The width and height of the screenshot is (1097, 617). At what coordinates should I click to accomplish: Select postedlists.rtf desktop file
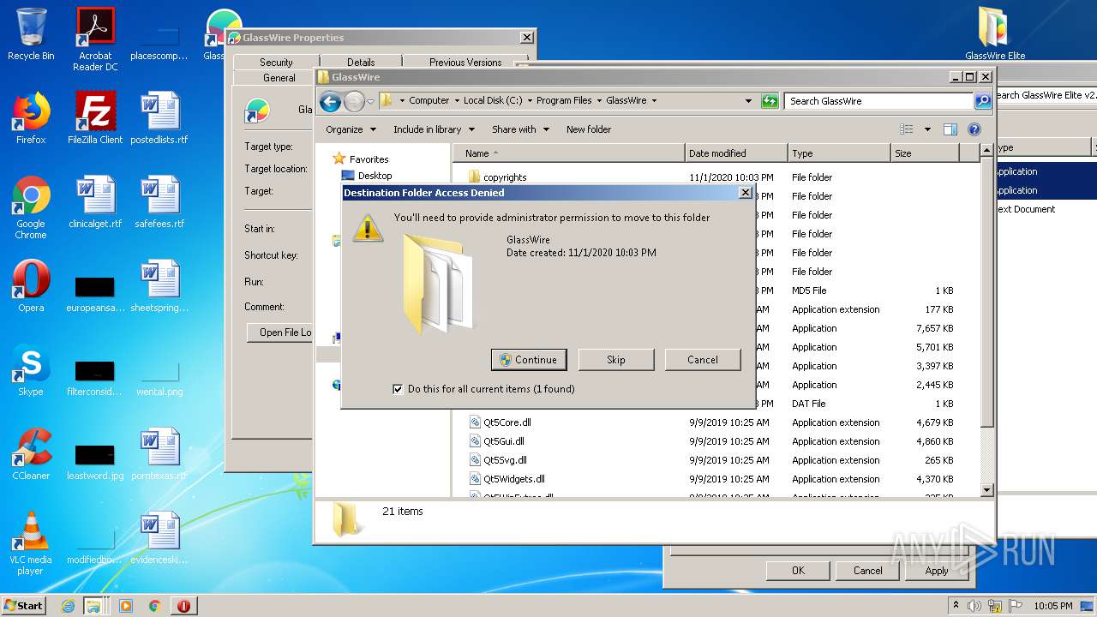tap(159, 118)
